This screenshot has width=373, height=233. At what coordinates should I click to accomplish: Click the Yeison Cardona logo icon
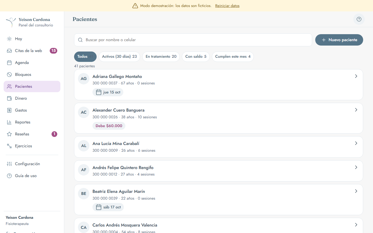11,22
